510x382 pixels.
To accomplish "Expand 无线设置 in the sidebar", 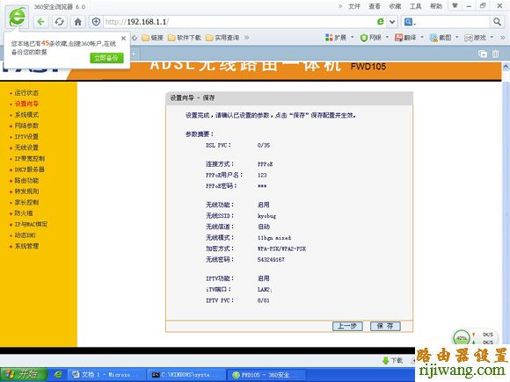I will pos(26,148).
